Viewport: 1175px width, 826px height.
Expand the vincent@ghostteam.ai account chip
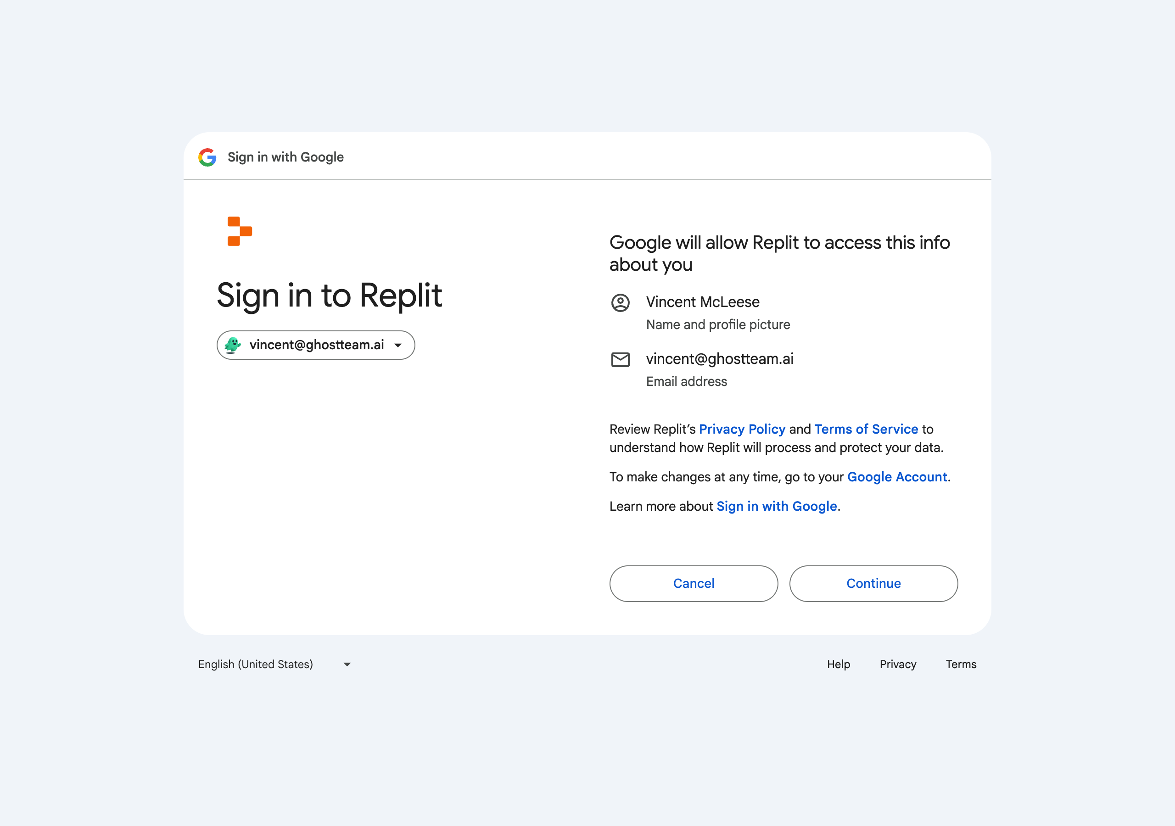pyautogui.click(x=316, y=345)
